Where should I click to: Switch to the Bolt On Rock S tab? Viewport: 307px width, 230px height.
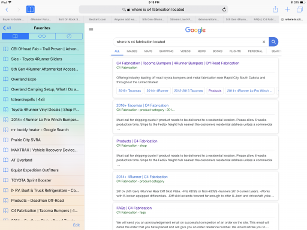tap(70, 19)
